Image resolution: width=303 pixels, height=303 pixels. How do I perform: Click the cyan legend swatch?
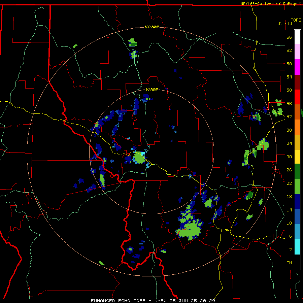[297, 246]
